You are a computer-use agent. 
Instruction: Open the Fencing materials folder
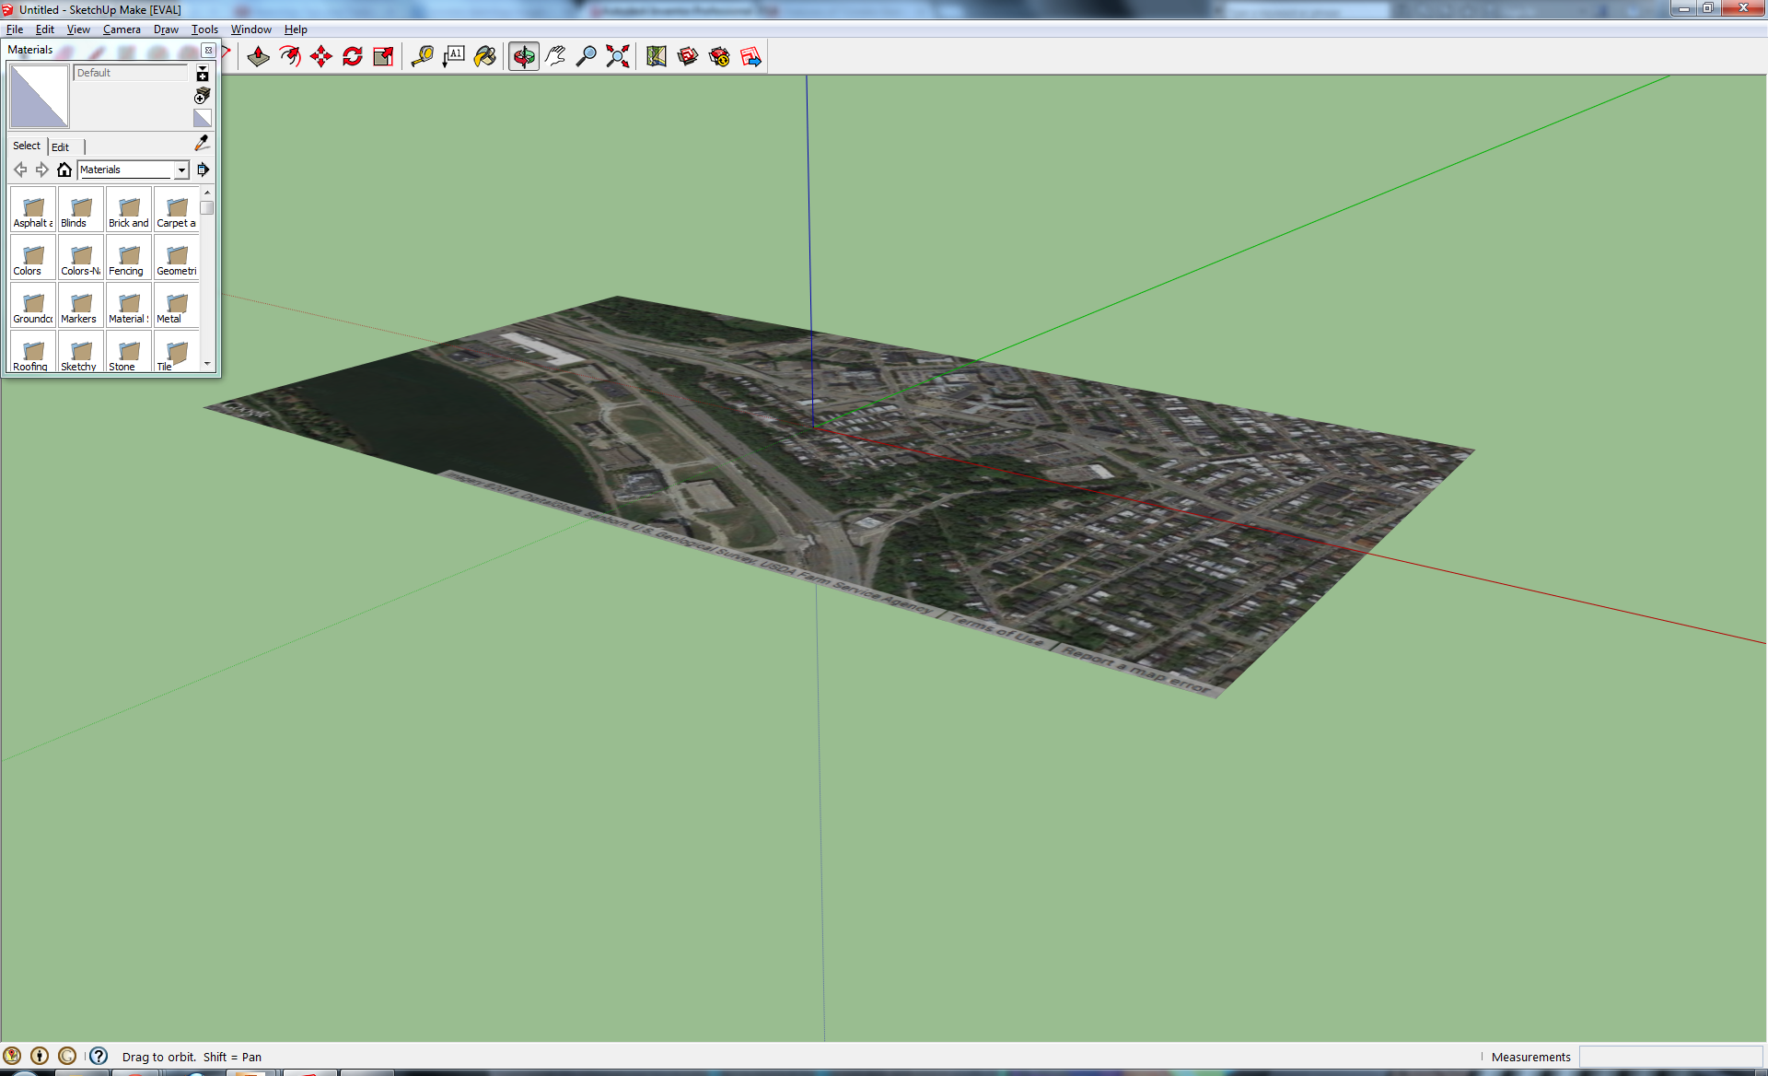pyautogui.click(x=129, y=257)
